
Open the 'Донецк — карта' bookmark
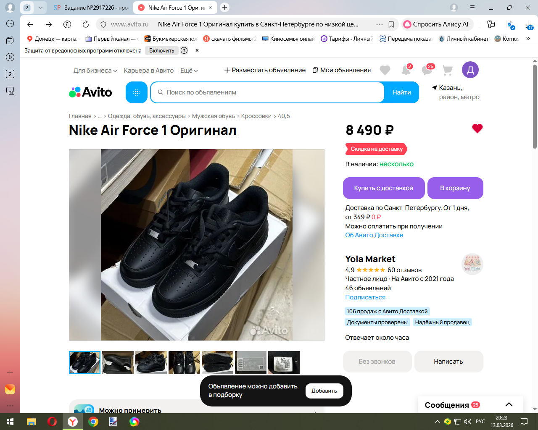53,39
